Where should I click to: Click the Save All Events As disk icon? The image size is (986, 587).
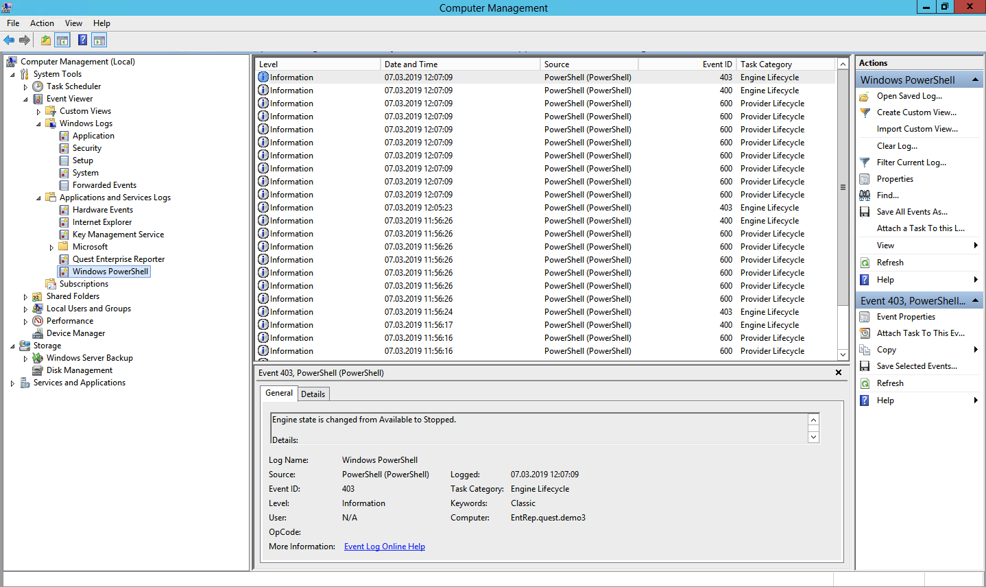(x=865, y=212)
